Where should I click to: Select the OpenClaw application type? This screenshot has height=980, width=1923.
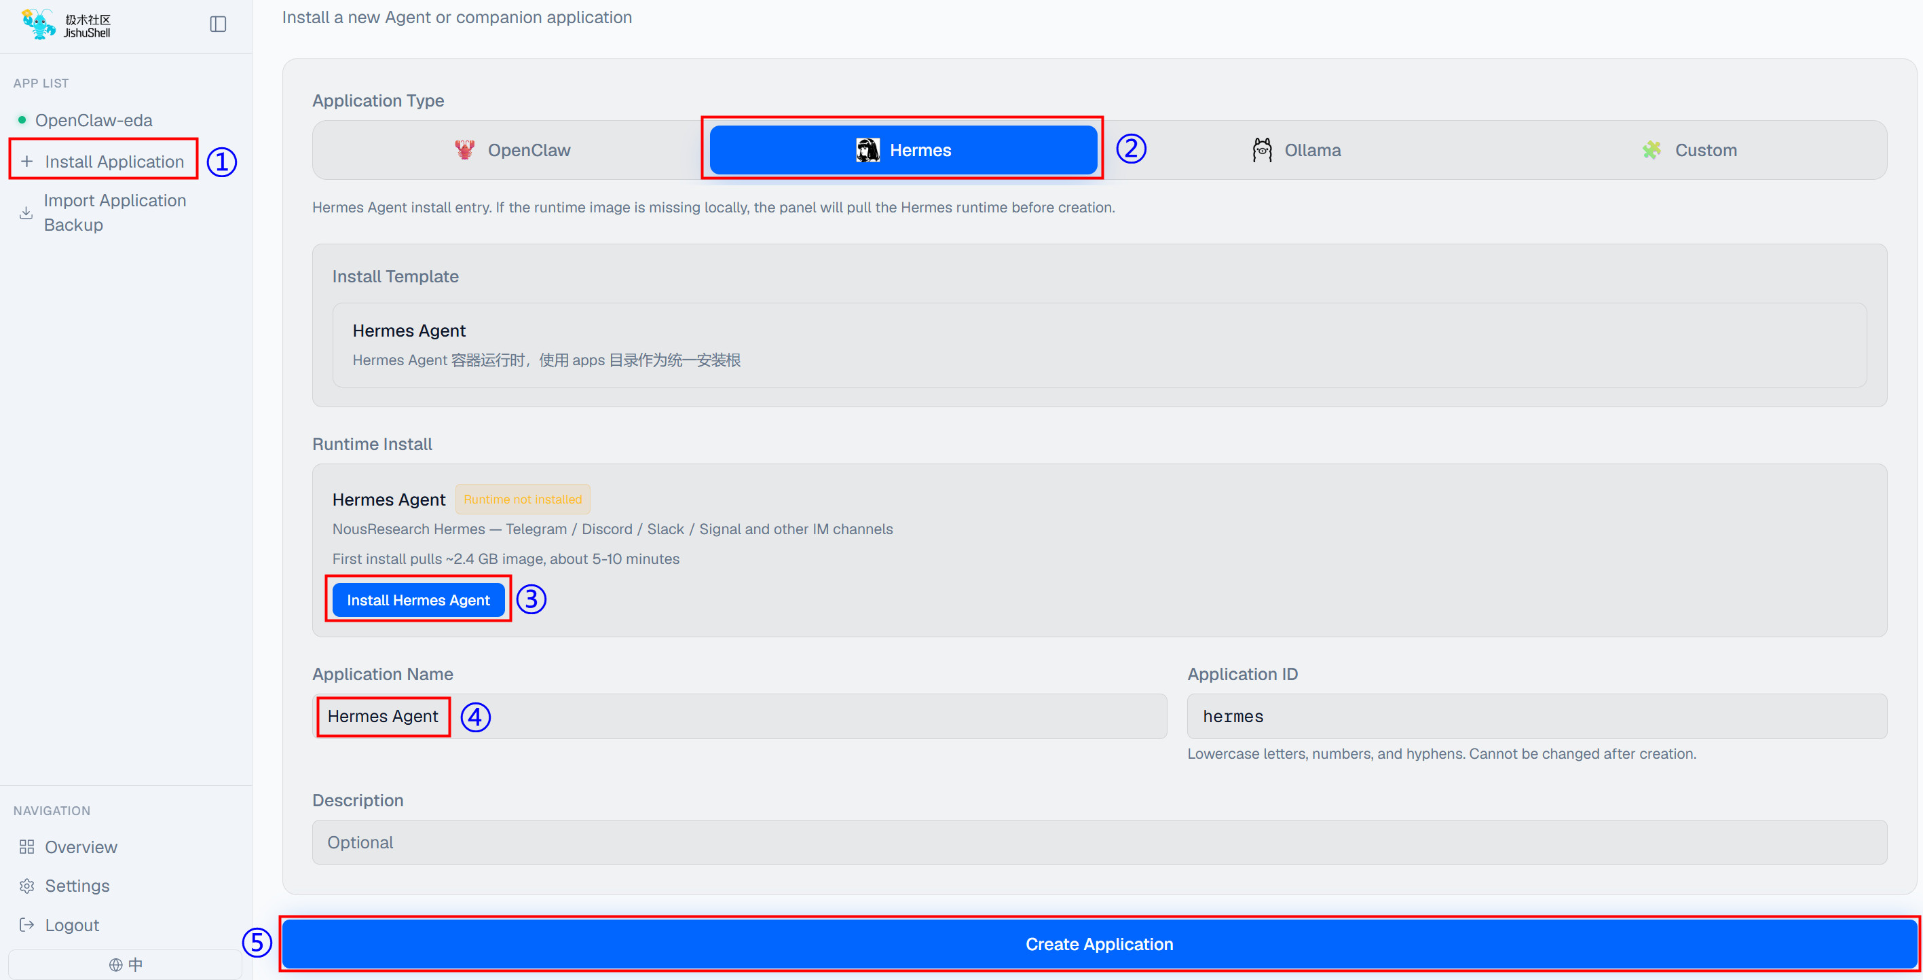tap(512, 150)
